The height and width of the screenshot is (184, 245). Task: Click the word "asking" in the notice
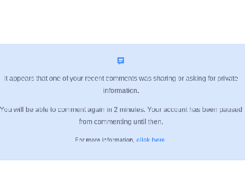(195, 78)
